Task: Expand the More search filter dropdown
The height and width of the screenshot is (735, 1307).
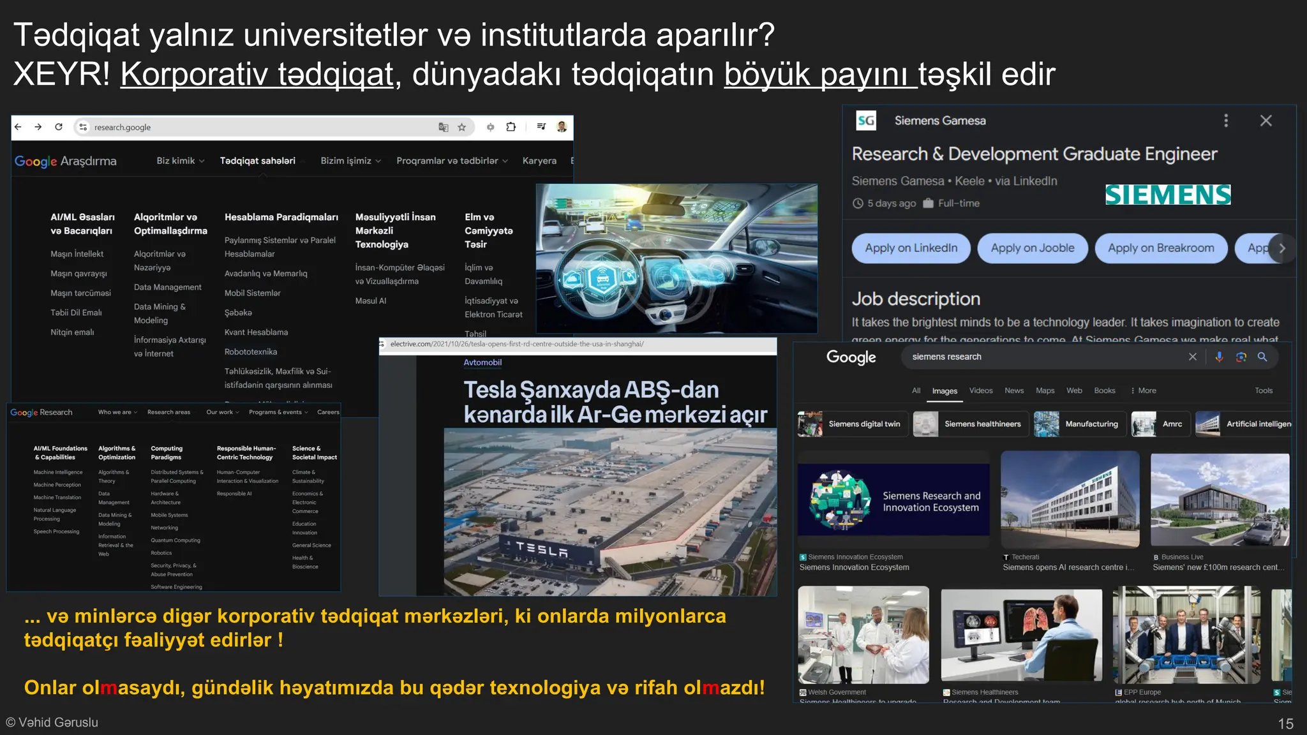Action: tap(1143, 390)
